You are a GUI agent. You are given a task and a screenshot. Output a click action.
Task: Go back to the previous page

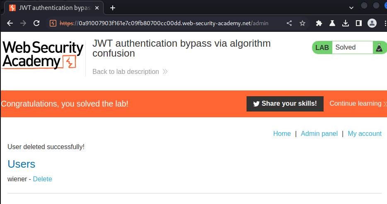(10, 23)
